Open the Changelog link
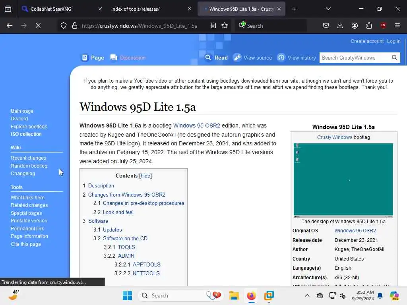Screen dimensions: 407x305 tap(23, 174)
